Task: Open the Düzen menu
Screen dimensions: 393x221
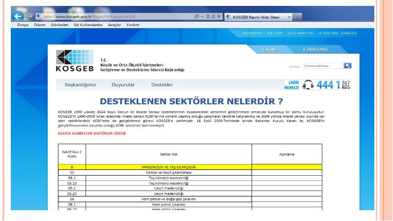Action: (x=40, y=25)
